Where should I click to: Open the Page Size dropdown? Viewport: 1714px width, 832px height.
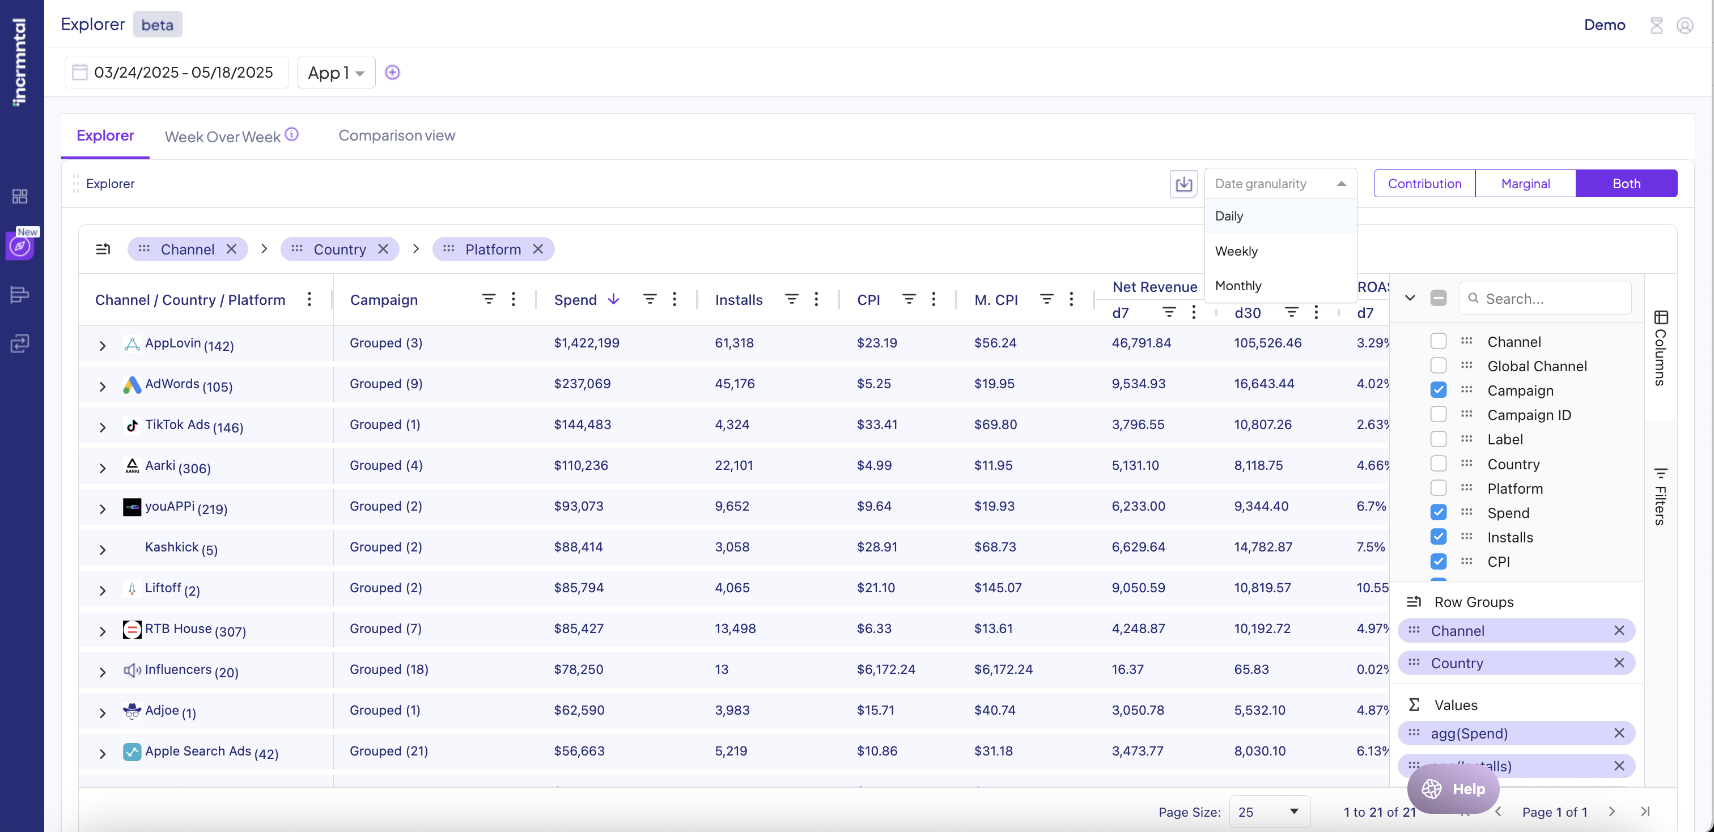1269,812
